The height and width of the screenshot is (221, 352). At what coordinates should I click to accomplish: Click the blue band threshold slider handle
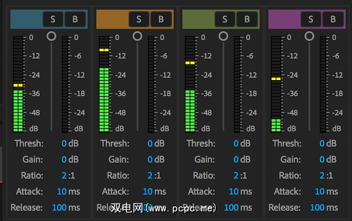click(51, 36)
